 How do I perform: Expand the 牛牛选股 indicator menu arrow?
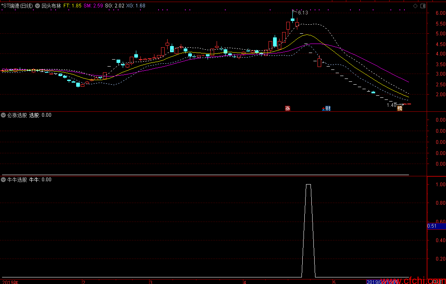3,180
